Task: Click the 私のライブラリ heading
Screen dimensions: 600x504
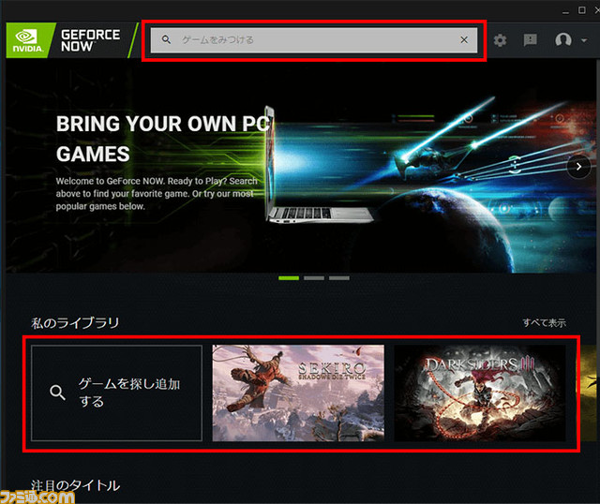Action: coord(75,323)
